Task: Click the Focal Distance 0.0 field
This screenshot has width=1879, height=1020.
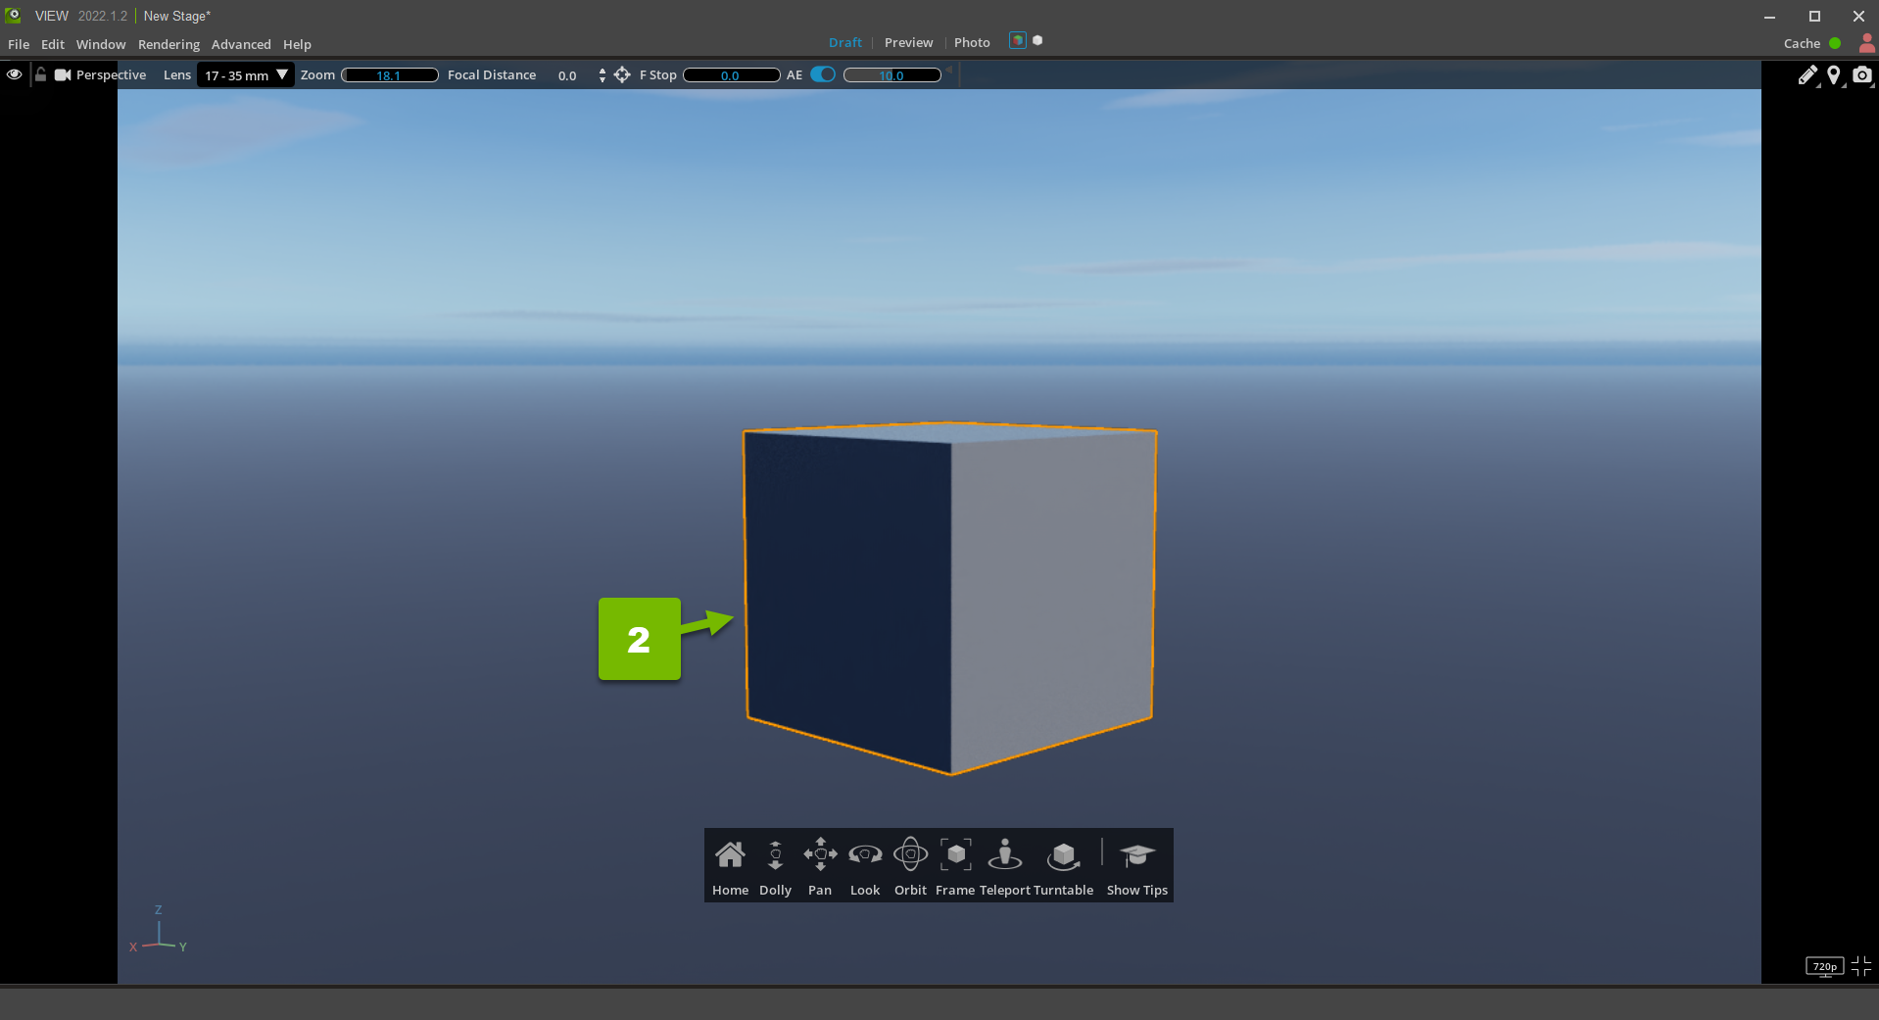Action: point(567,75)
